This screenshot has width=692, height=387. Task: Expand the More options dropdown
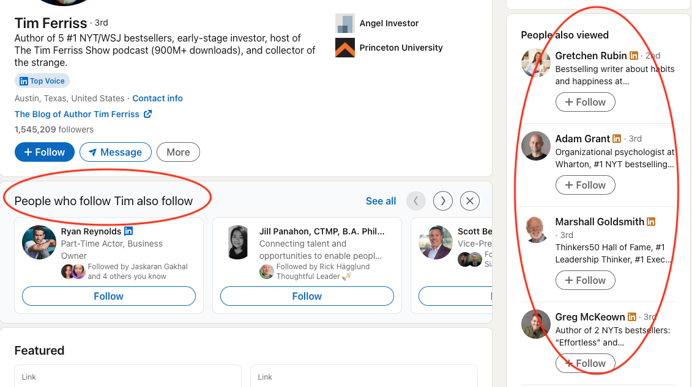pyautogui.click(x=178, y=152)
